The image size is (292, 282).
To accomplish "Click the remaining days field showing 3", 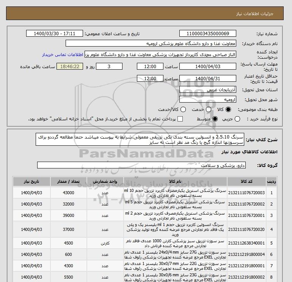I will (x=110, y=67).
